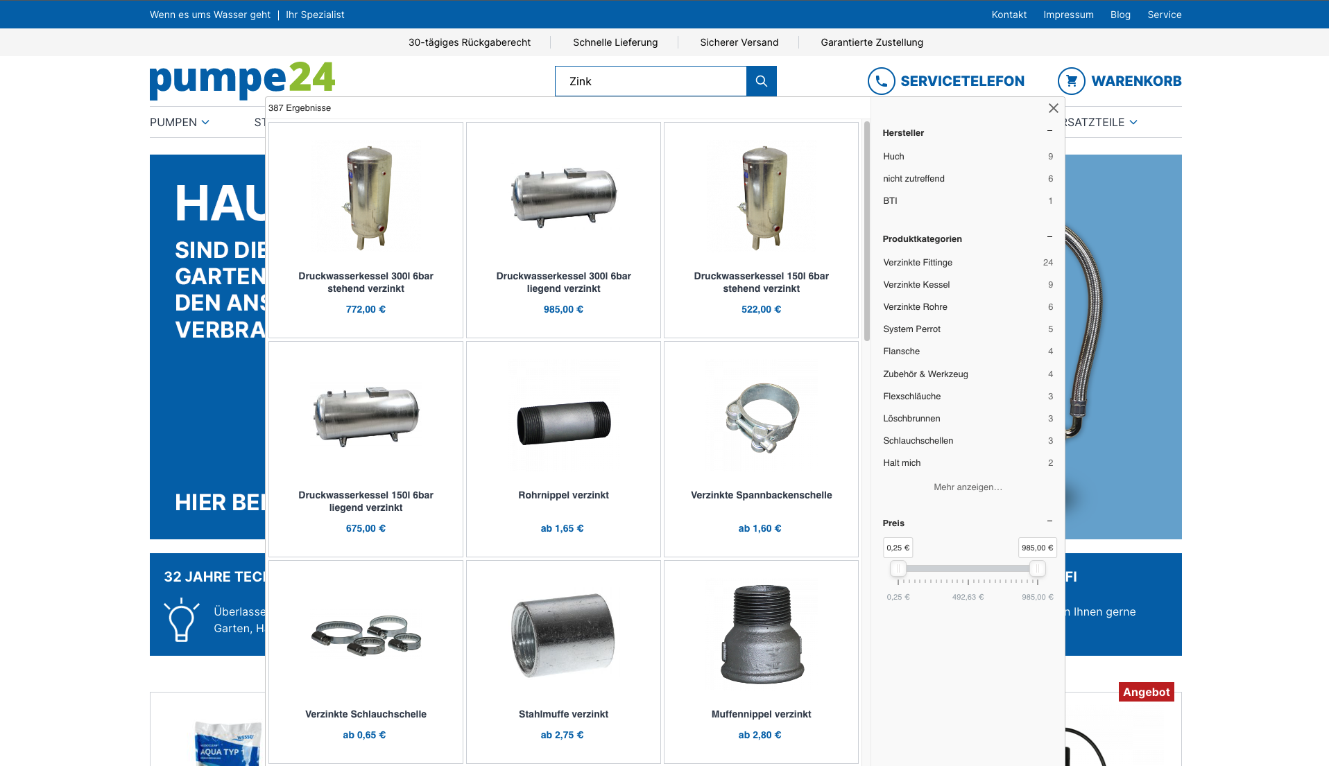Filter by manufacturer Huch
The height and width of the screenshot is (766, 1329).
point(893,157)
